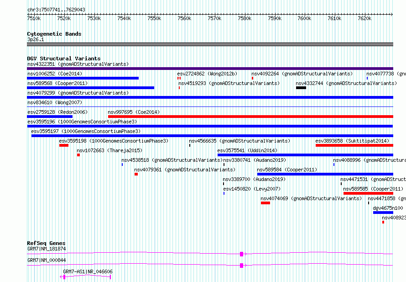
Task: Open nsv589585 (Cooper2011) variant label
Action: 373,189
